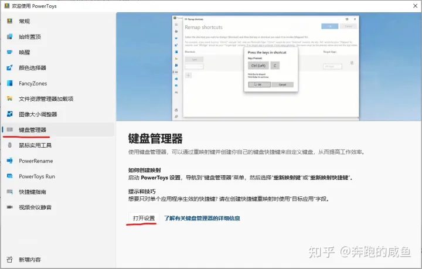Open the PowerToys Run page
422x269 pixels.
(58, 176)
